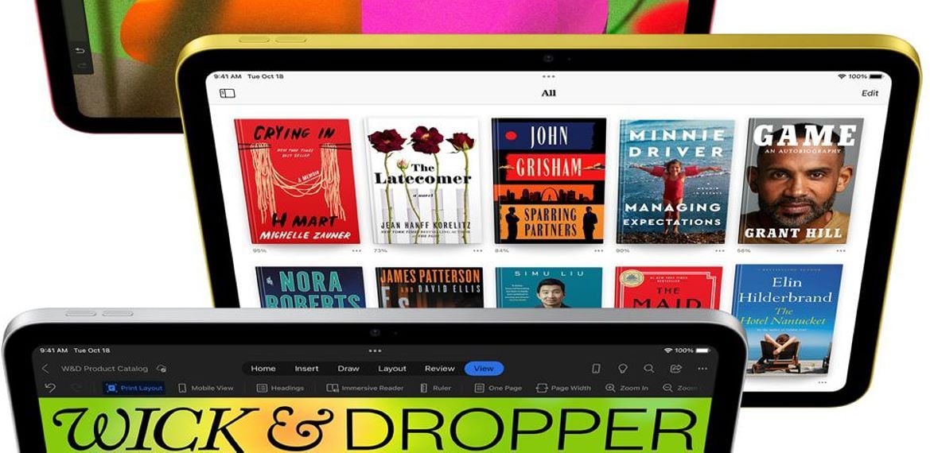Choose Page Width zoom
The image size is (930, 453).
pos(563,388)
